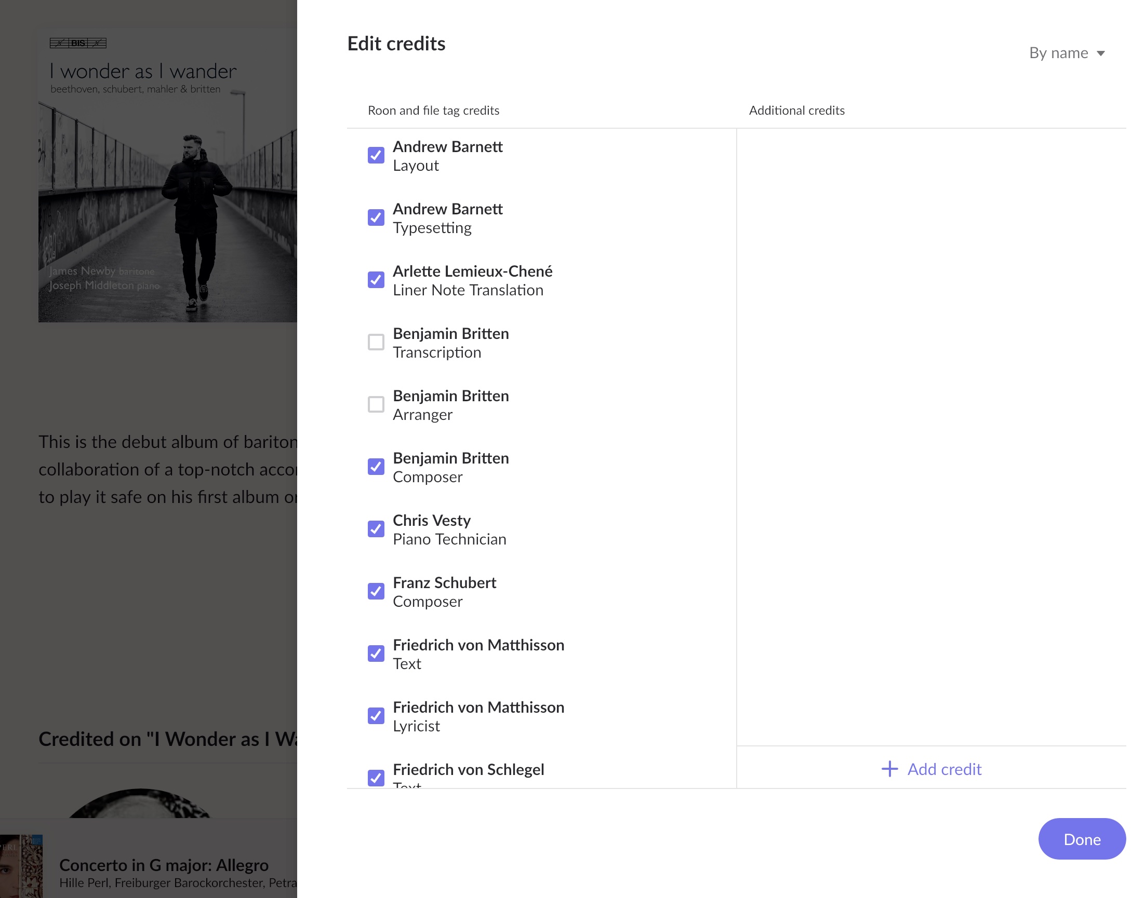Image resolution: width=1145 pixels, height=898 pixels.
Task: Click the Roon and file tag credits header
Action: (433, 111)
